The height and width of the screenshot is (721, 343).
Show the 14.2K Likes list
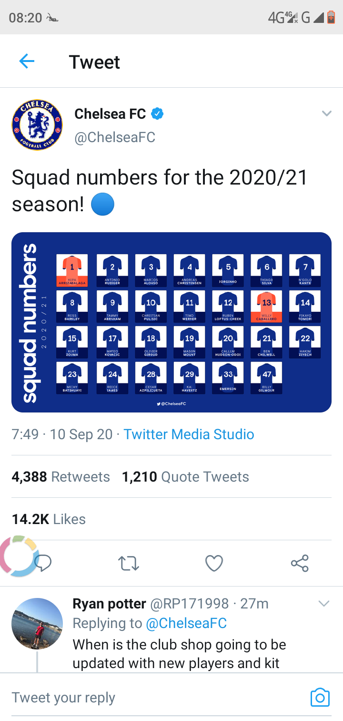click(49, 519)
